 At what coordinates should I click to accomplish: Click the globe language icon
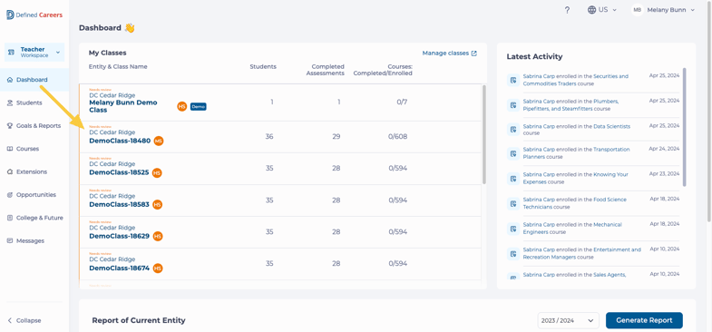[591, 10]
